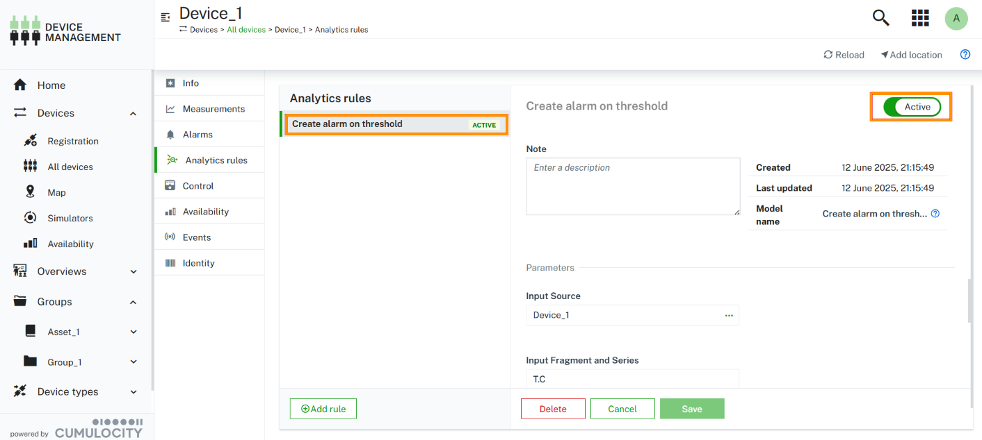The height and width of the screenshot is (440, 982).
Task: Click the All devices icon in sidebar
Action: click(x=30, y=167)
